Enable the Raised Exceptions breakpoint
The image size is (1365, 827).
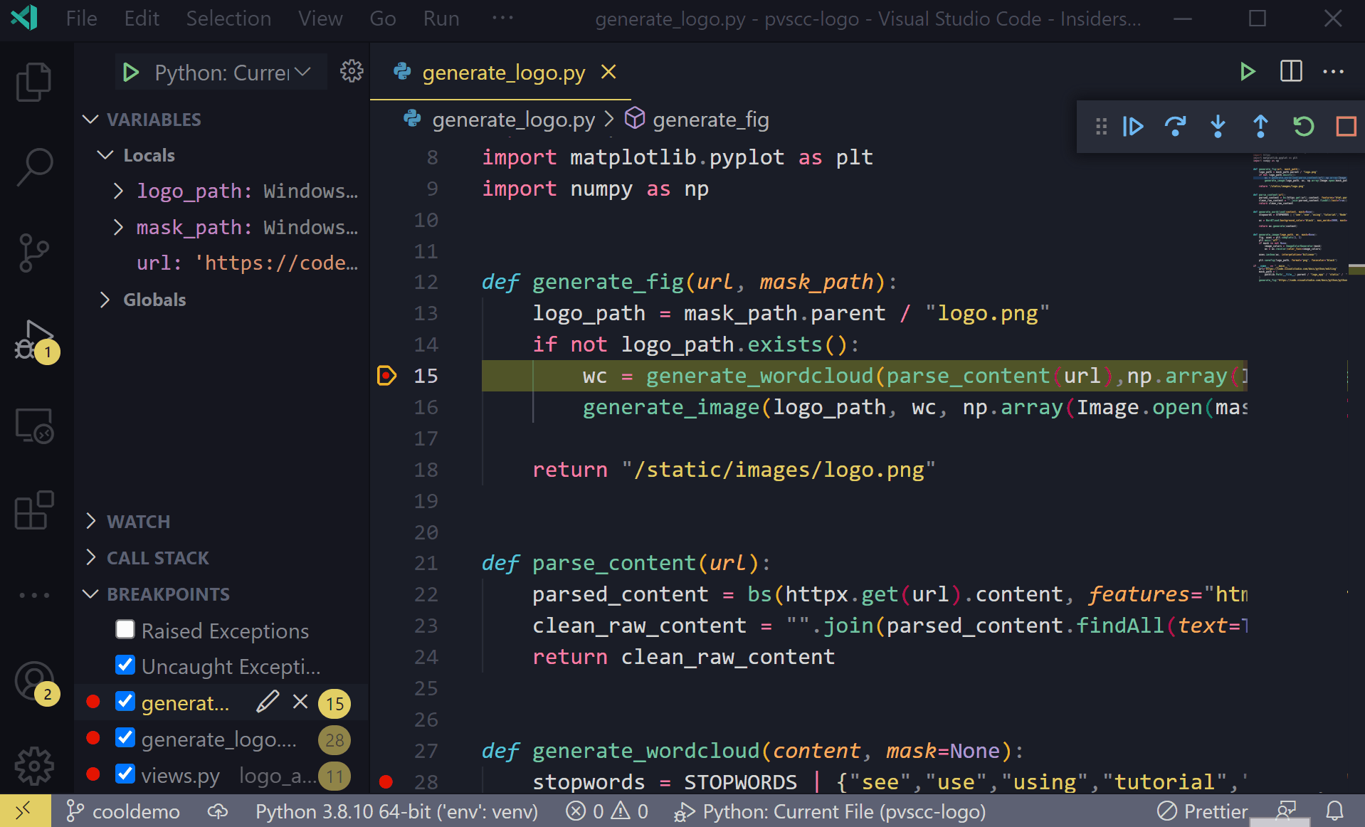click(125, 629)
